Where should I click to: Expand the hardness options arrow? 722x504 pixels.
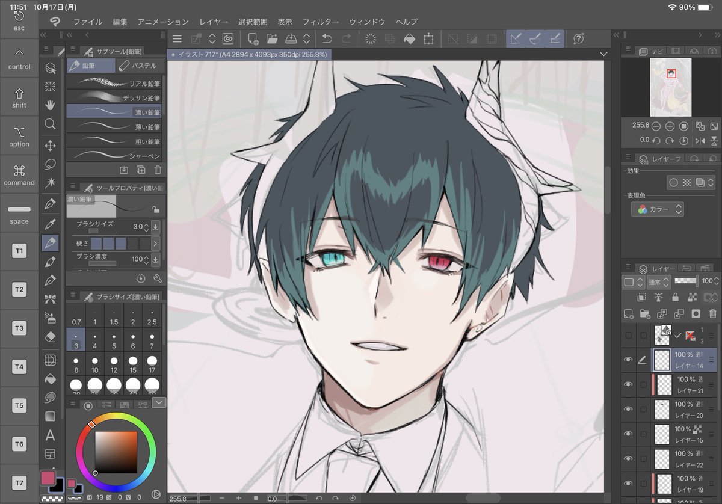[x=155, y=244]
